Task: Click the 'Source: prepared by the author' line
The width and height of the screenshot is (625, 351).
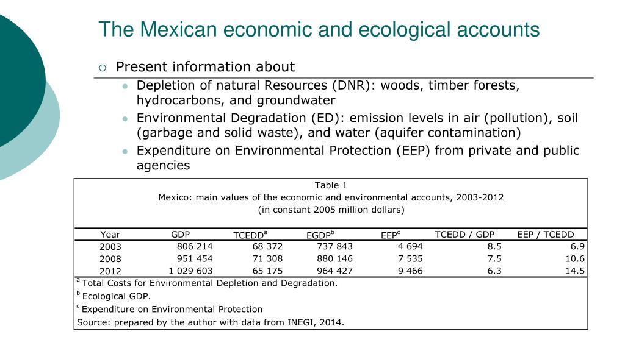Action: [x=211, y=322]
